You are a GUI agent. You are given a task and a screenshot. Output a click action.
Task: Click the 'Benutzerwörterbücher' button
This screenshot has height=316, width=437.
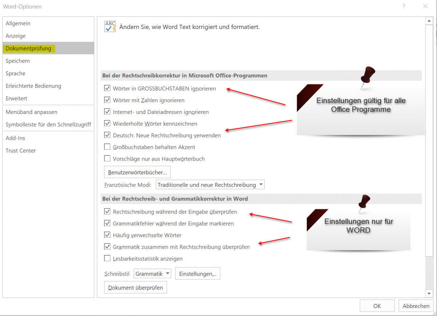[137, 172]
